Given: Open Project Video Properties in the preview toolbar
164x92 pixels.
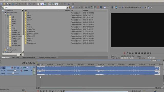Looking at the screenshot, I should coord(112,7).
